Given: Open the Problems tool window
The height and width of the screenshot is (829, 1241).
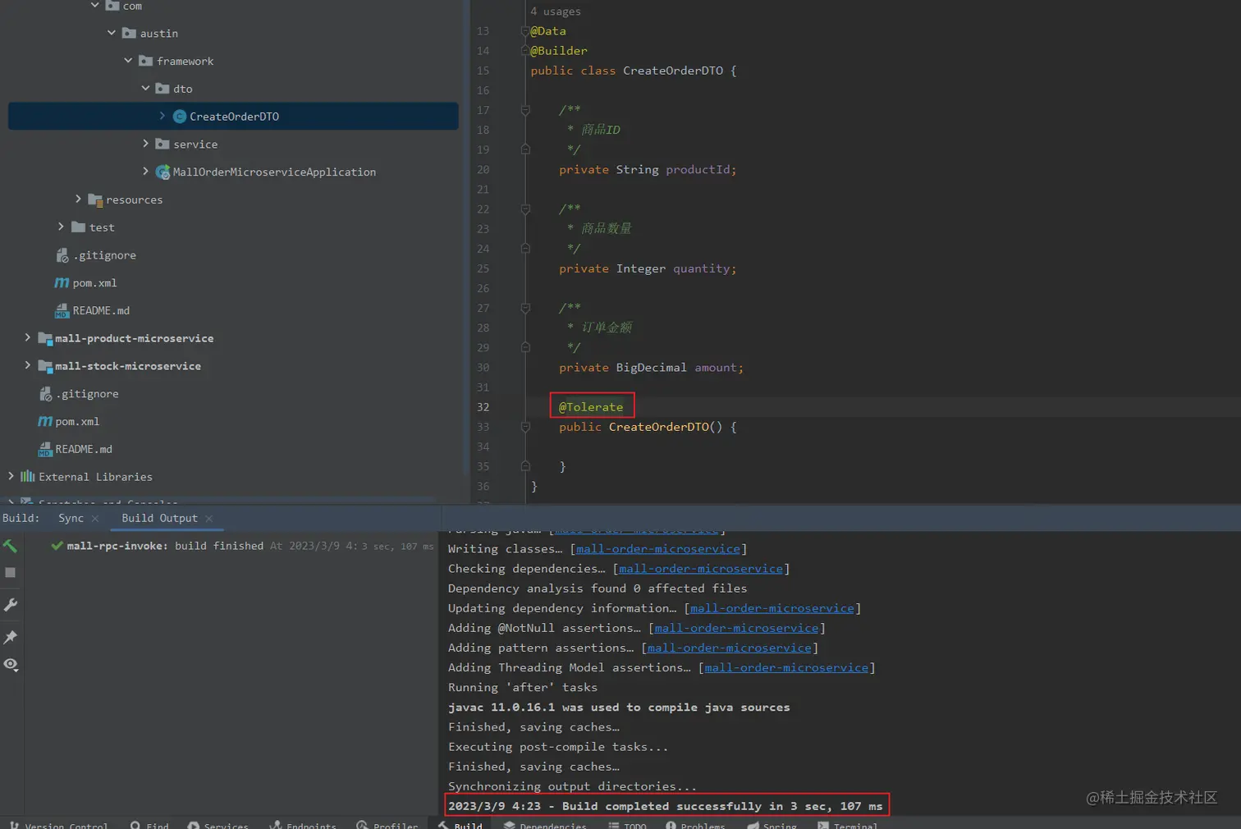Looking at the screenshot, I should pos(695,824).
